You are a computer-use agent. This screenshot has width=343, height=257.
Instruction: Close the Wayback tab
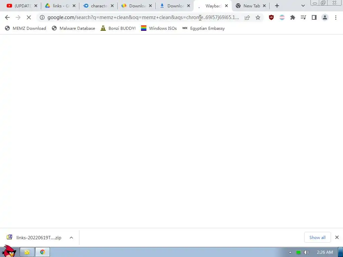(x=226, y=6)
